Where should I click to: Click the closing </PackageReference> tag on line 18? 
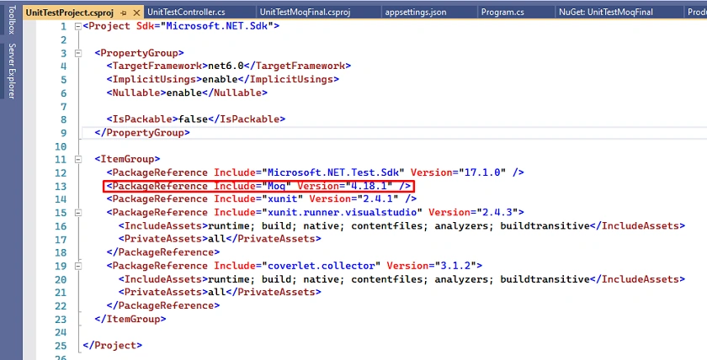click(x=163, y=251)
